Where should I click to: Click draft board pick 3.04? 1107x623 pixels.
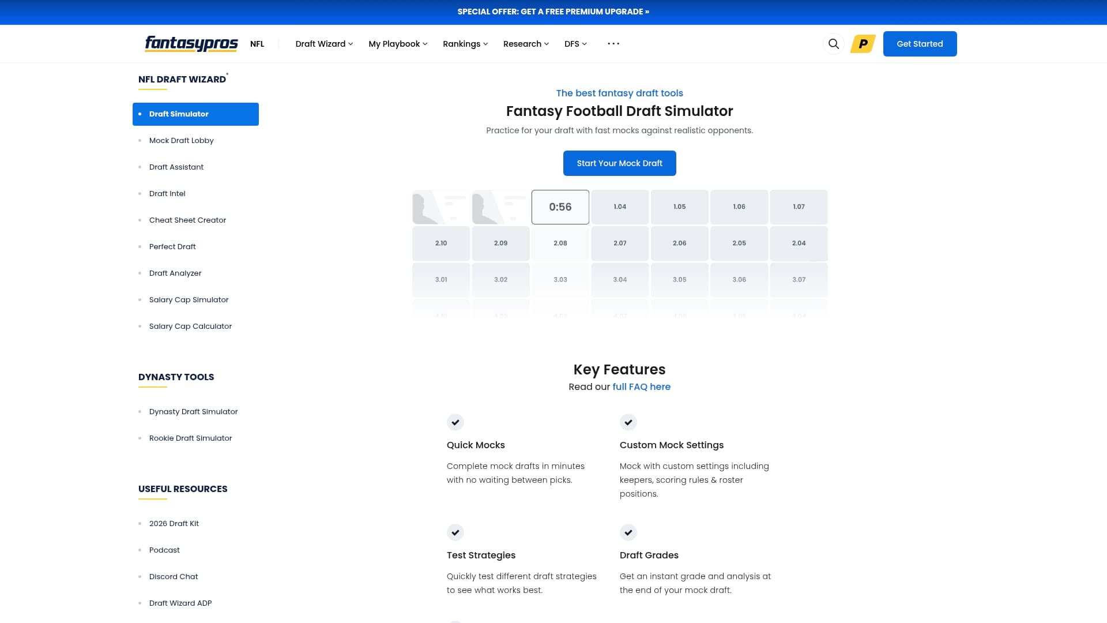[x=620, y=280]
